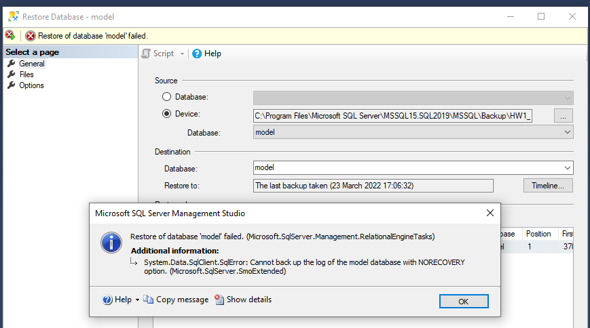Click the Script label in the toolbar
590x328 pixels.
tap(164, 54)
